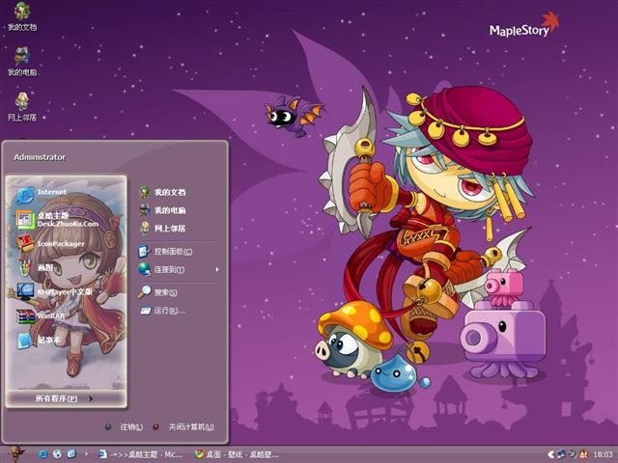
Task: Click the rightmost tray icon before clock
Action: tap(583, 454)
